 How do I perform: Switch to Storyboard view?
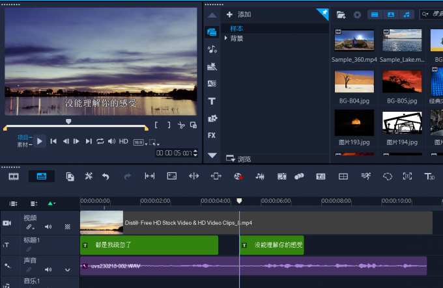tap(14, 177)
